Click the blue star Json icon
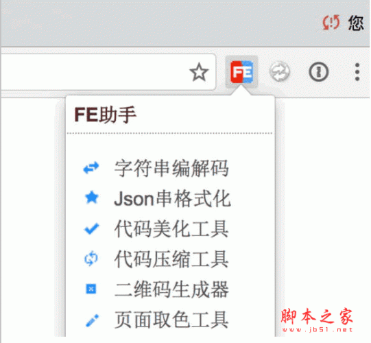Image resolution: width=371 pixels, height=343 pixels. point(92,198)
